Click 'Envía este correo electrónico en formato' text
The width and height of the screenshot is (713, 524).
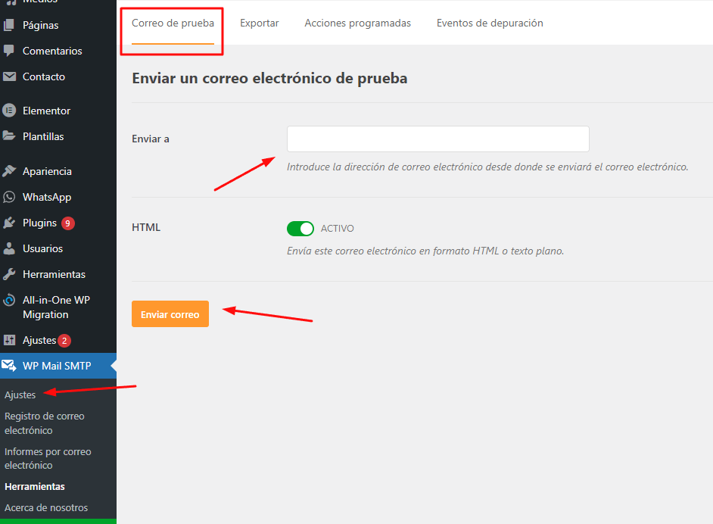425,251
